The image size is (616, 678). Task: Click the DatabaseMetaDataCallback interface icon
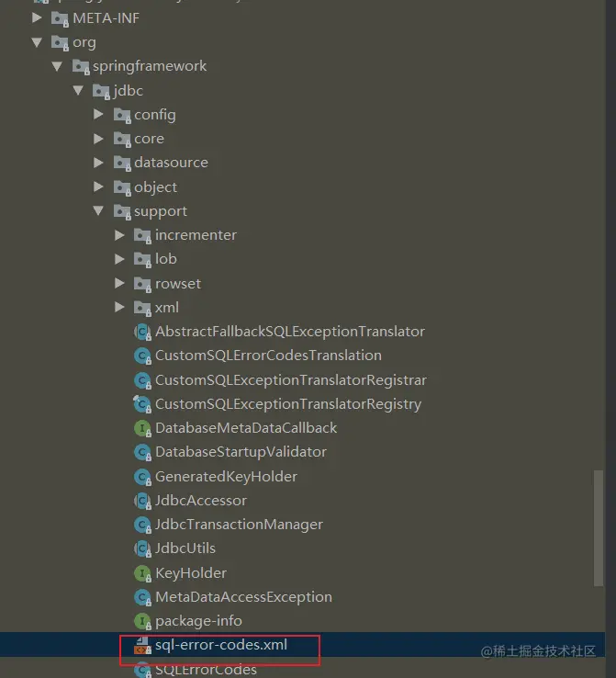click(x=142, y=428)
